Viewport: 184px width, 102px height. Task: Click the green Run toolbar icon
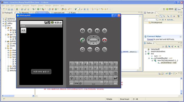click(38, 9)
